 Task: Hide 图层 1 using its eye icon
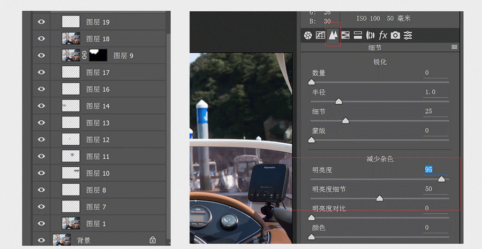[x=41, y=223]
